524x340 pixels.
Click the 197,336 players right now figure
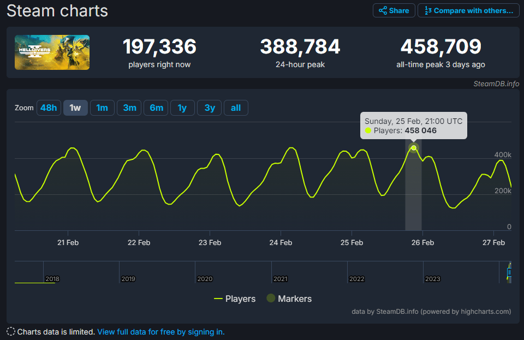click(x=159, y=46)
